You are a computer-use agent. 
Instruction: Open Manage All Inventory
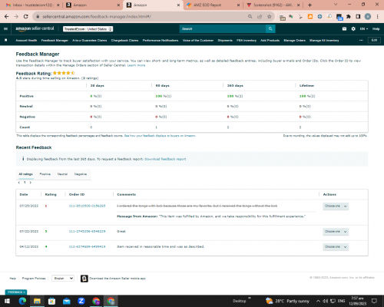point(324,41)
